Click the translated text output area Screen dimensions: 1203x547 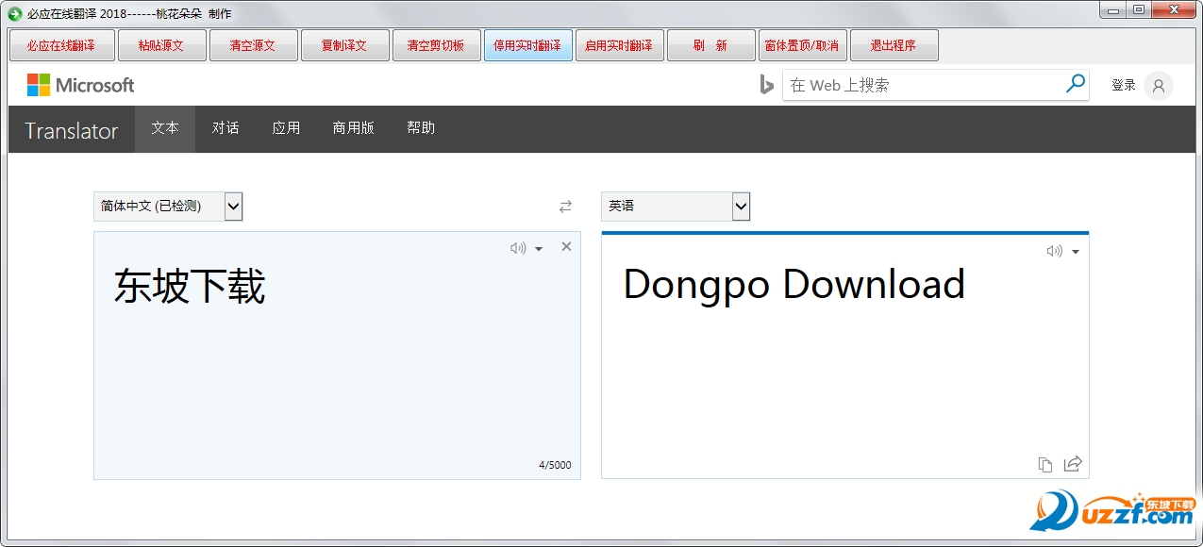click(844, 356)
